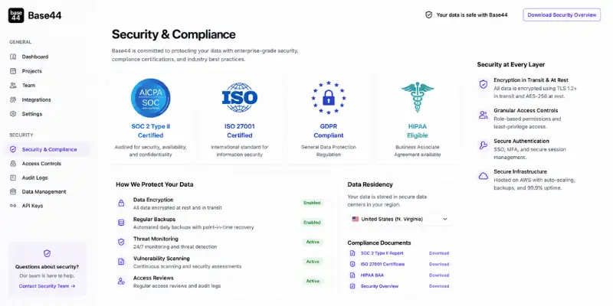
Task: Click the Contact Security Team link
Action: [x=47, y=286]
